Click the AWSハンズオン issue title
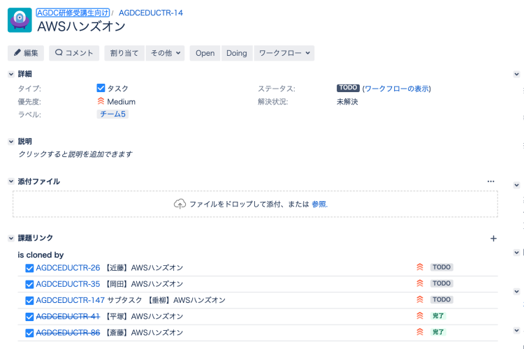The width and height of the screenshot is (524, 349). (x=82, y=27)
